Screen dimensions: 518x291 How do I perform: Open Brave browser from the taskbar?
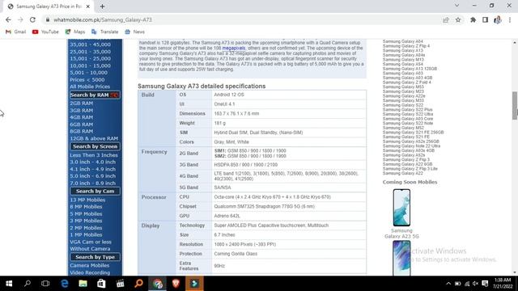(x=176, y=284)
